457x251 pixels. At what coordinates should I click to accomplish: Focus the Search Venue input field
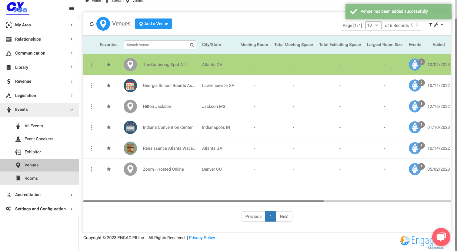160,45
